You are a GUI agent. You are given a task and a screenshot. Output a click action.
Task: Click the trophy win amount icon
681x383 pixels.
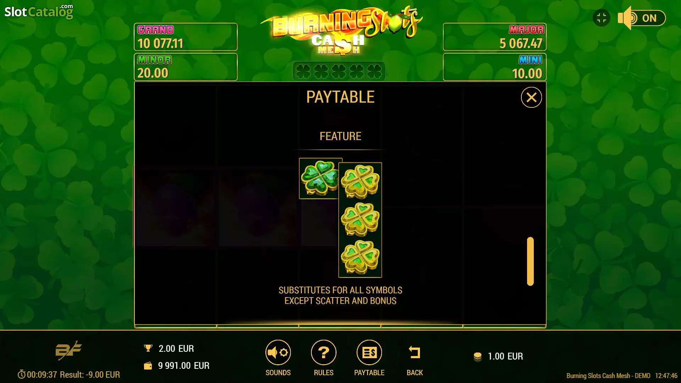click(x=148, y=348)
